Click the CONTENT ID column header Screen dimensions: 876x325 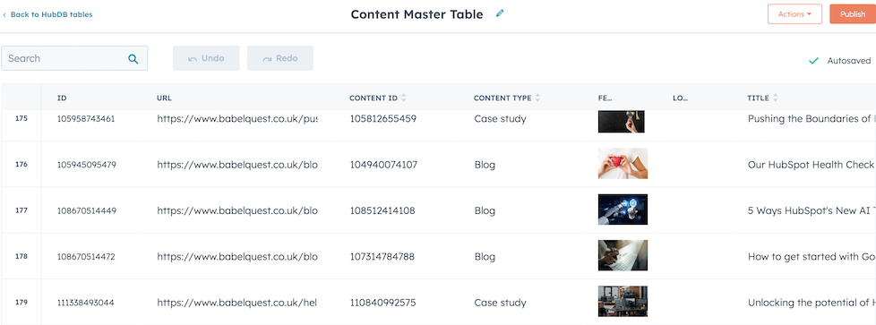(x=374, y=98)
